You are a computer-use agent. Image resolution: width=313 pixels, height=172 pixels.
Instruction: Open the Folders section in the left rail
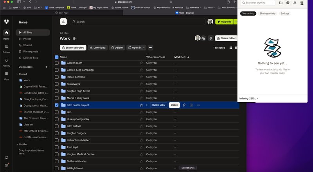pos(6,49)
